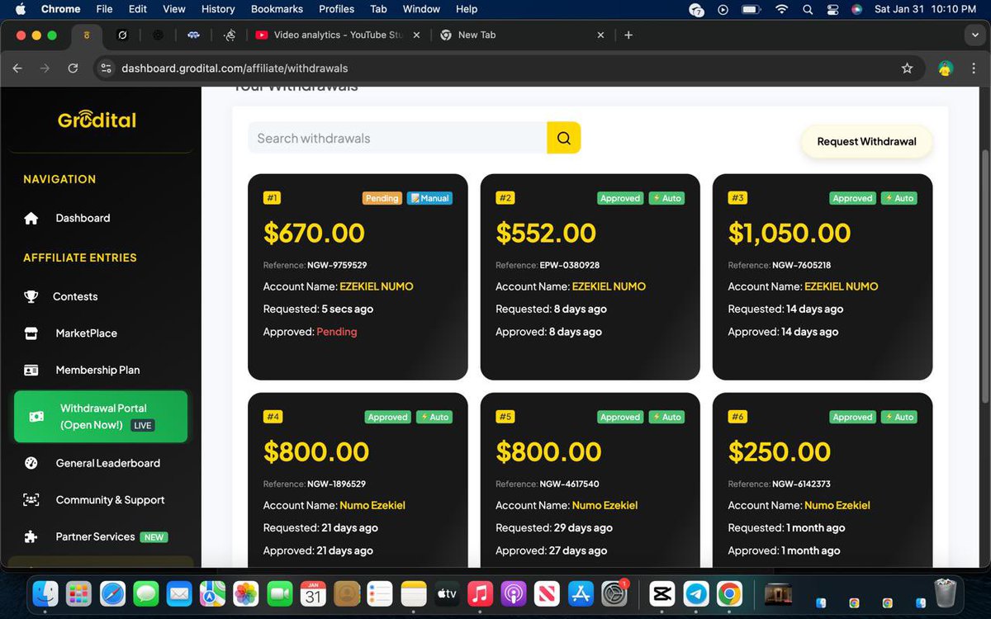Screen dimensions: 991x619
Task: Open CapCut from the dock
Action: [662, 593]
